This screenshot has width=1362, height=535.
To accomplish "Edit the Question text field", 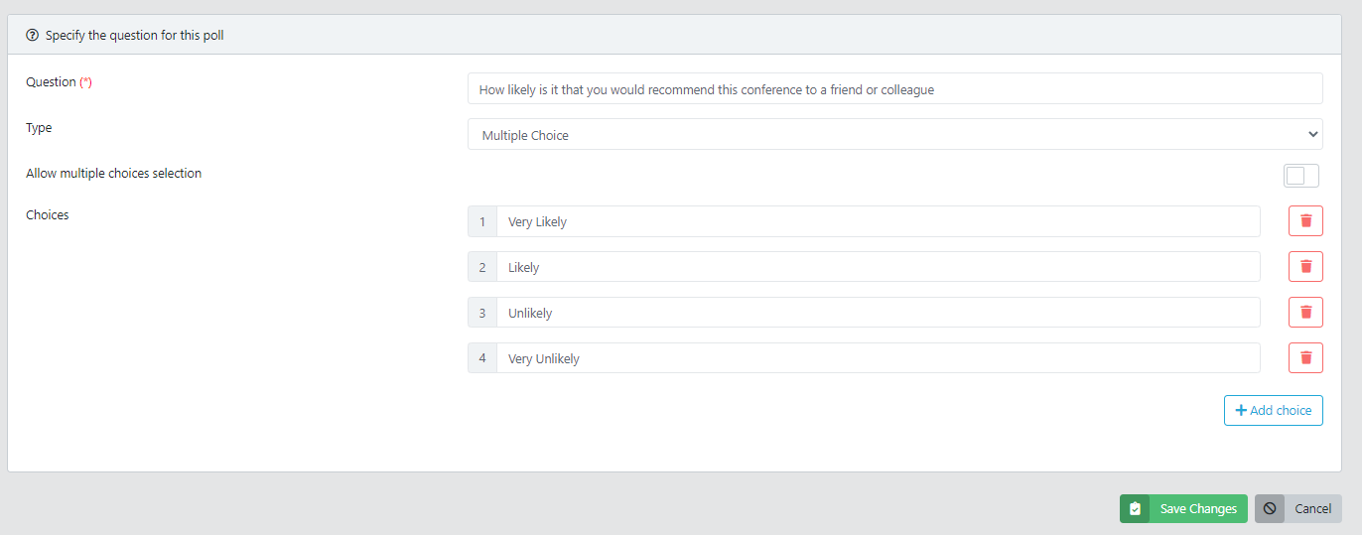I will [894, 89].
